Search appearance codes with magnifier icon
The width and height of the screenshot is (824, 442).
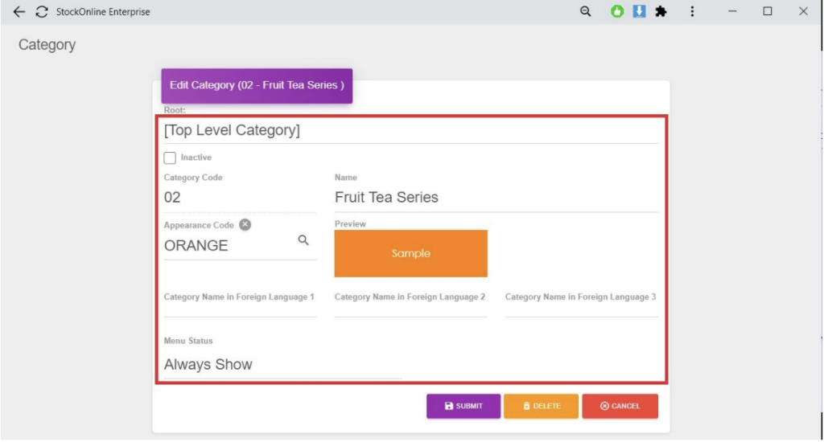(303, 240)
